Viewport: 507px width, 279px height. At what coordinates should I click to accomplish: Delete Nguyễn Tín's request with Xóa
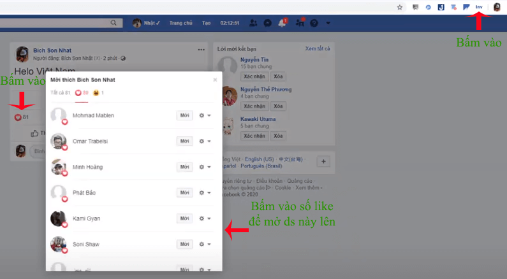[278, 76]
